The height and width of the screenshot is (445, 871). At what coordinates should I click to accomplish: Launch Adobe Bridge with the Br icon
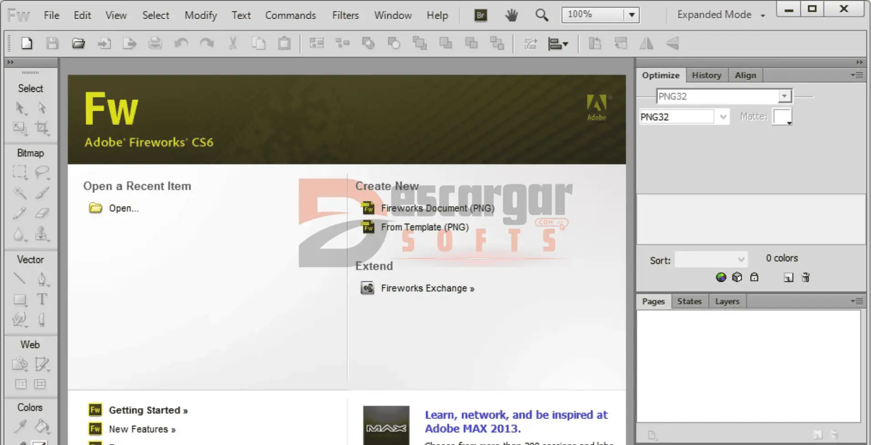click(480, 16)
